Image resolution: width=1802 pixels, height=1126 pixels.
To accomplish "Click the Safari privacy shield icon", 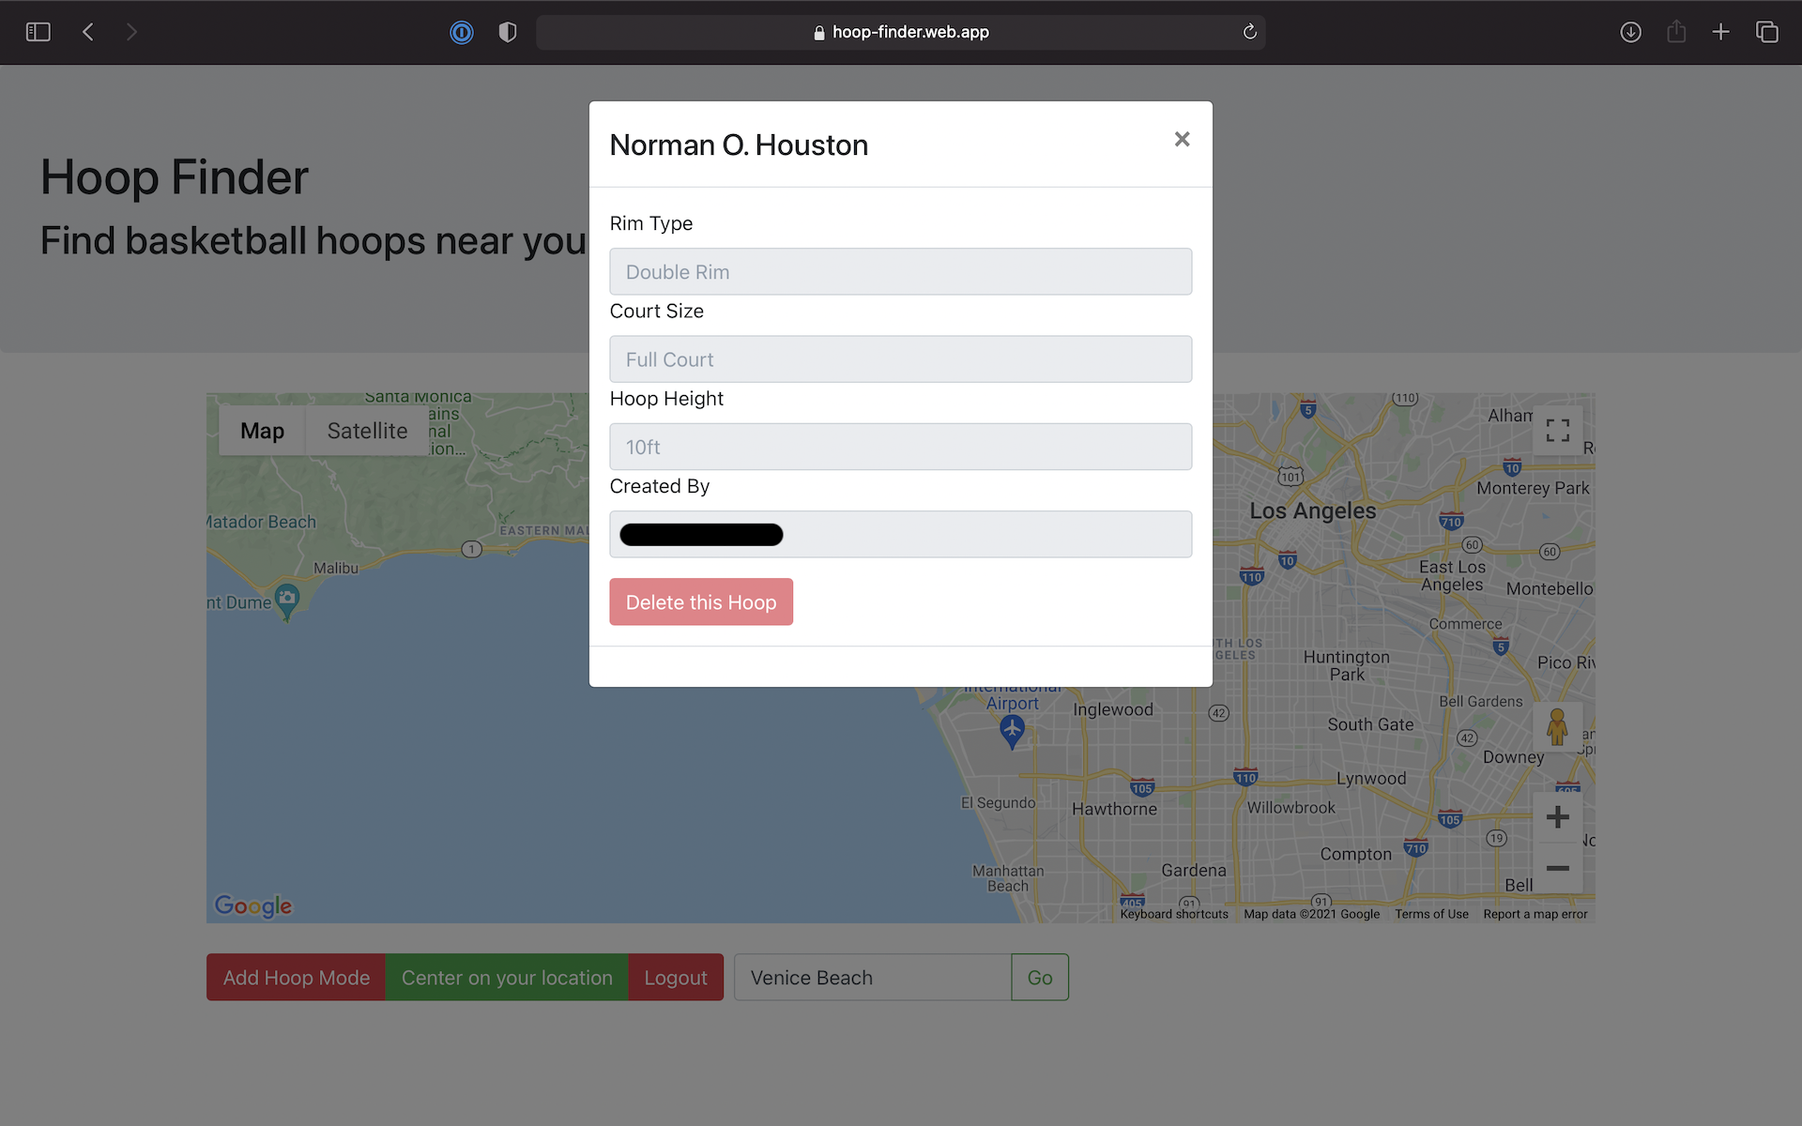I will 507,31.
